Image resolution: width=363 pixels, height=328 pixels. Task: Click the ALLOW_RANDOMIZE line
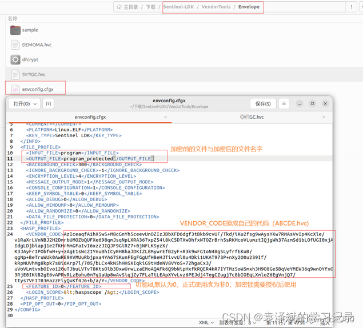(x=78, y=211)
